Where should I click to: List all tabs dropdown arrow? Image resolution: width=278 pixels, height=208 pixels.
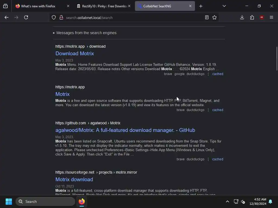point(224,6)
